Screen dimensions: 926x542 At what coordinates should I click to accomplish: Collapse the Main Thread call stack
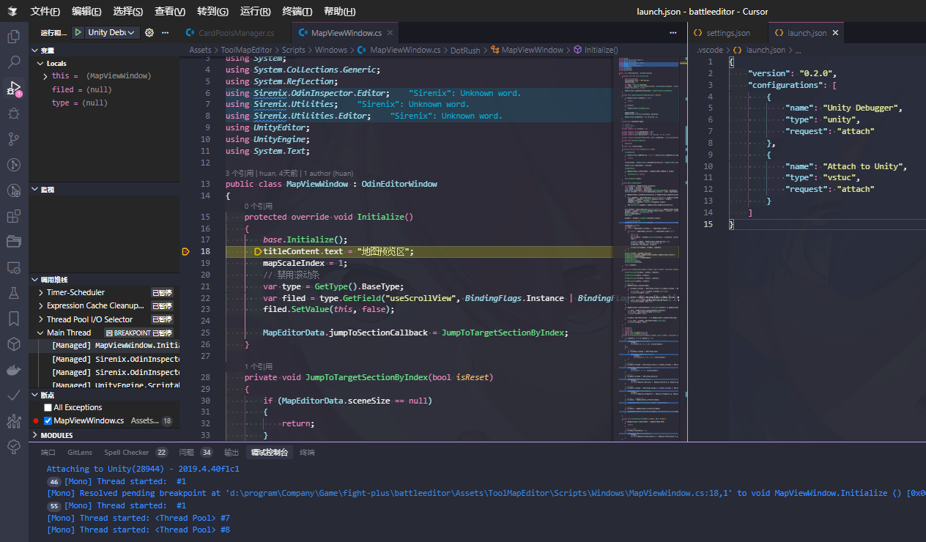click(103, 333)
